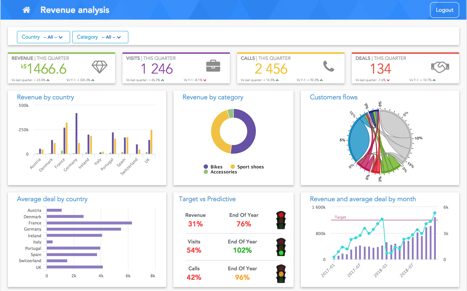Click the red down arrow after -8.1%

point(205,80)
